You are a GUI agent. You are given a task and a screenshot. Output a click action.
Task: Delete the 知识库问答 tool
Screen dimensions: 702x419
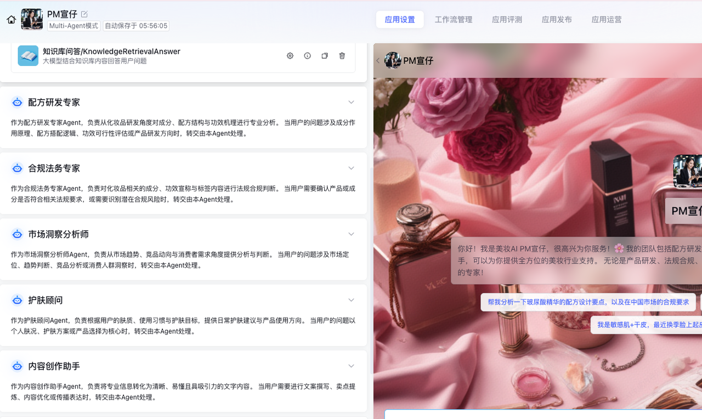point(342,56)
